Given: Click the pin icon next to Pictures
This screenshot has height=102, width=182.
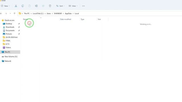Looking at the screenshot, I should (19, 34).
